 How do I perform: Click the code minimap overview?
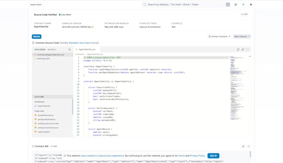238,88
